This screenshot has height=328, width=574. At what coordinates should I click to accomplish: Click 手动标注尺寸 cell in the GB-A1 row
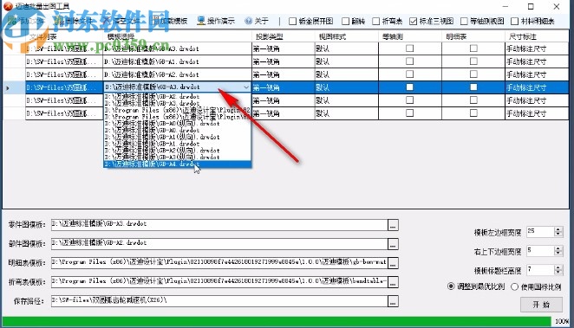537,61
